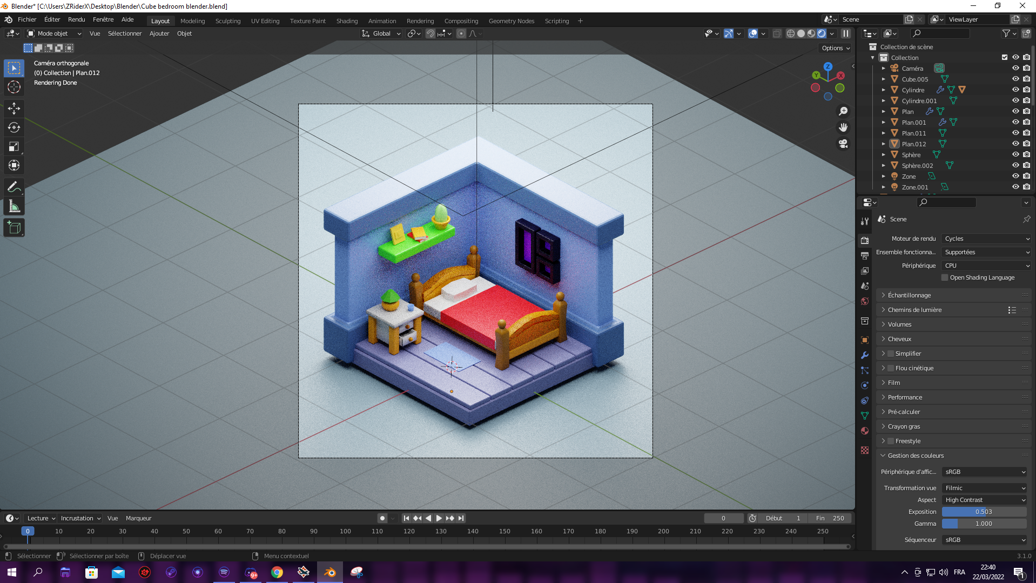The width and height of the screenshot is (1036, 583).
Task: Activate the Move tool
Action: 14,109
